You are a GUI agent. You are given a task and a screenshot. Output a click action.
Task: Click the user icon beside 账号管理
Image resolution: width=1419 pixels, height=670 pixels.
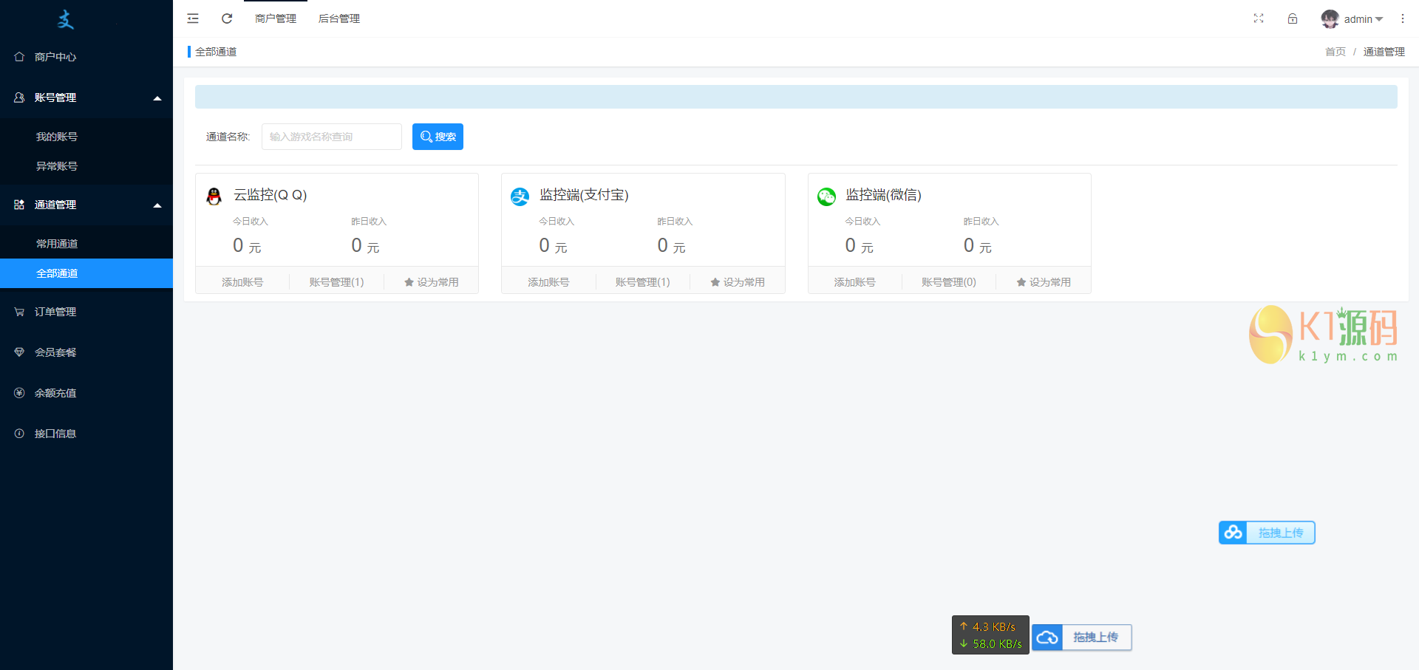pos(19,98)
